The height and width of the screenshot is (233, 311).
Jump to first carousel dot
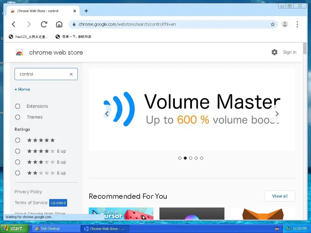coord(180,158)
